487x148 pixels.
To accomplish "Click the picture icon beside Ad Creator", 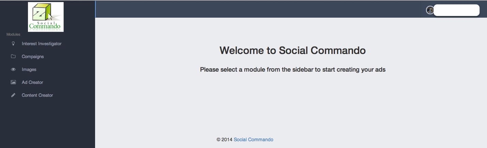I will point(13,82).
